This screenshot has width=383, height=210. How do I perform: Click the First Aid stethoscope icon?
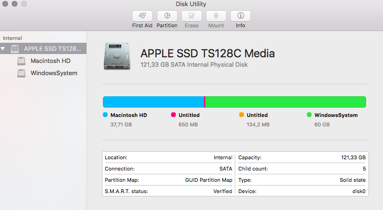coord(142,16)
